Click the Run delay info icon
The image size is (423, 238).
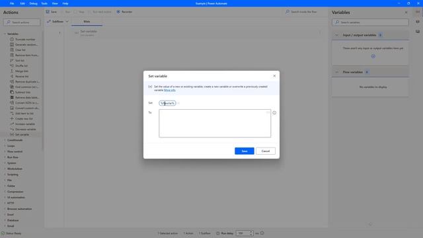point(262,233)
